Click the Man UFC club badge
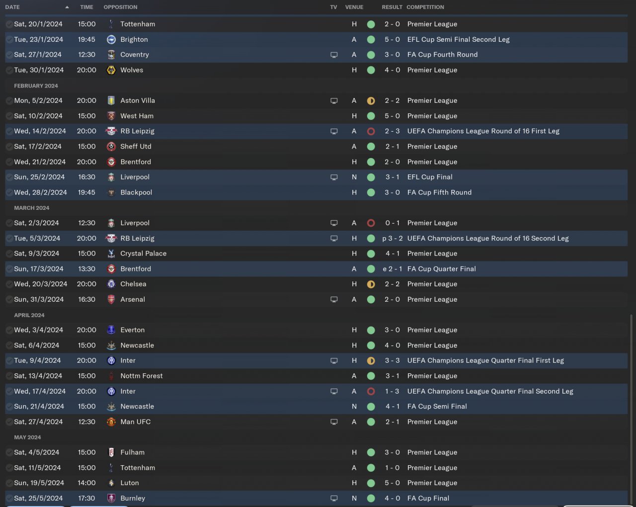The image size is (636, 507). (x=111, y=422)
